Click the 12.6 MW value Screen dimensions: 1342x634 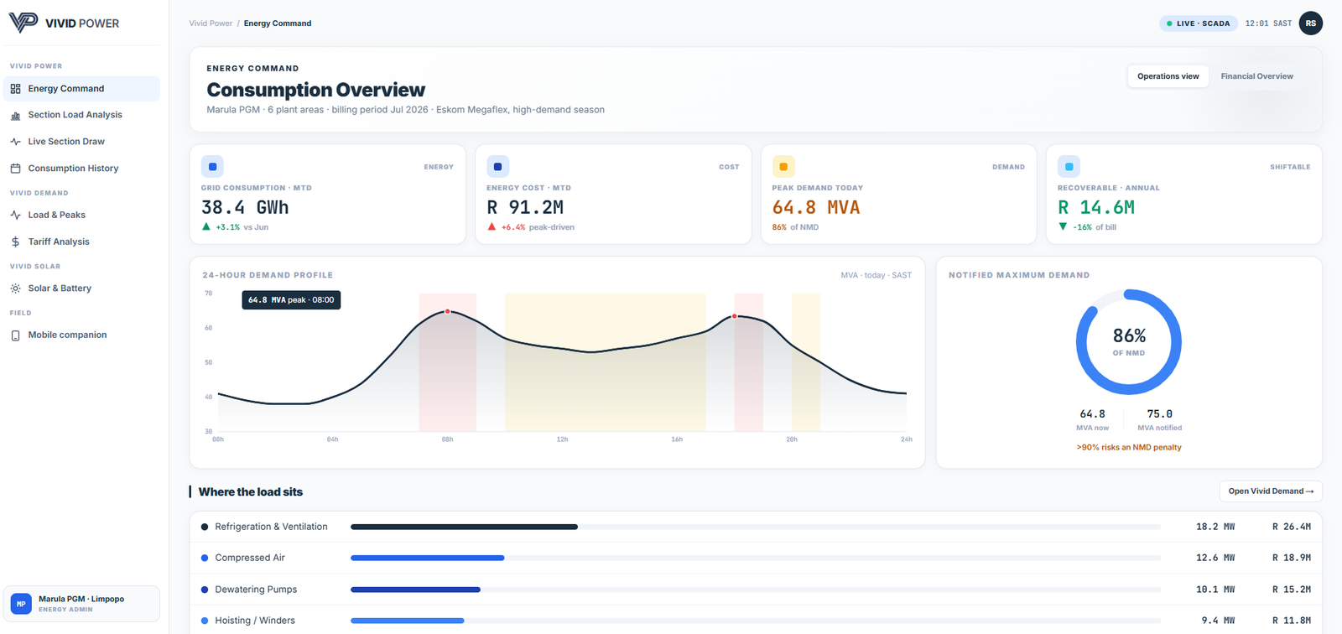[1215, 558]
